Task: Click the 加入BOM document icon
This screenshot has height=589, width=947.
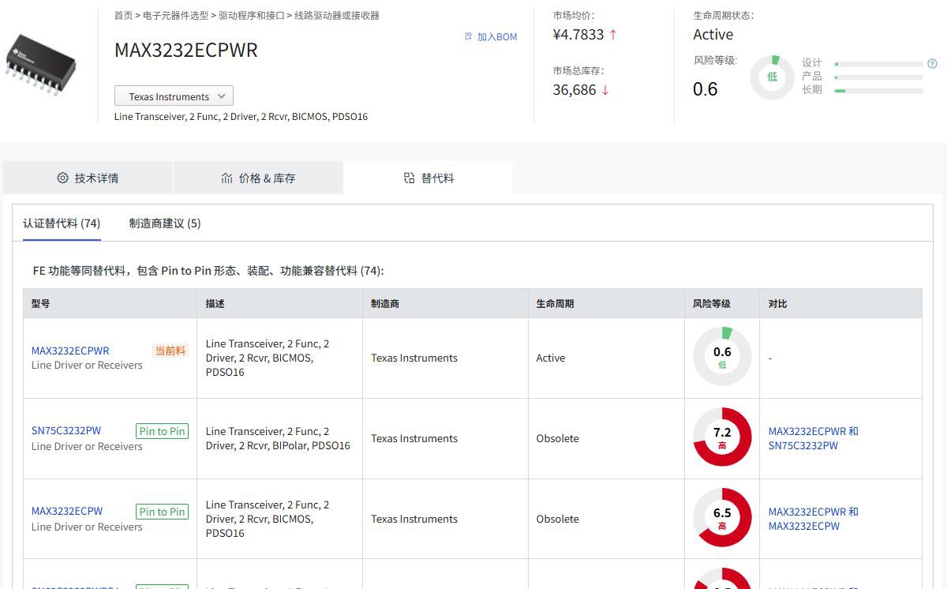Action: [x=469, y=36]
